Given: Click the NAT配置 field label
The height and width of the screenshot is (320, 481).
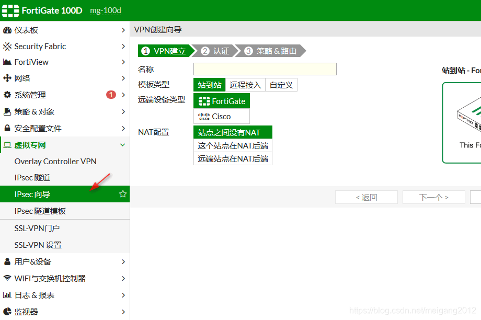Looking at the screenshot, I should (x=154, y=132).
